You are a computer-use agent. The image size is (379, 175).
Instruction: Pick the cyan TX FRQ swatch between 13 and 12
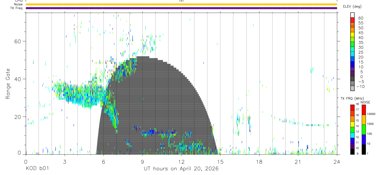pyautogui.click(x=352, y=135)
